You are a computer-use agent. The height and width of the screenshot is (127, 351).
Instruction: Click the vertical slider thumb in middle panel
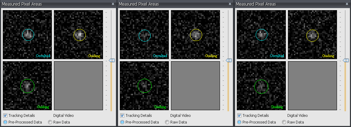(x=229, y=61)
